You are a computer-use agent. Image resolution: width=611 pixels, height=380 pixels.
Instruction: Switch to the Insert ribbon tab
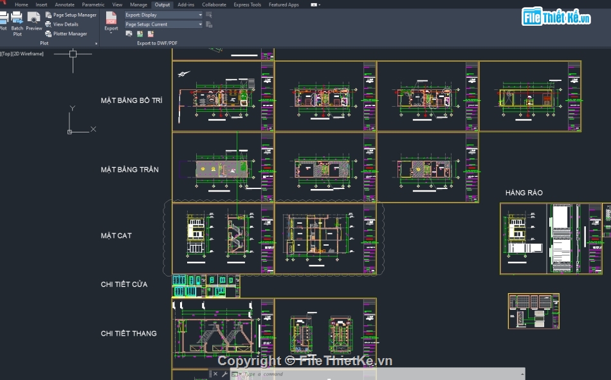coord(41,5)
